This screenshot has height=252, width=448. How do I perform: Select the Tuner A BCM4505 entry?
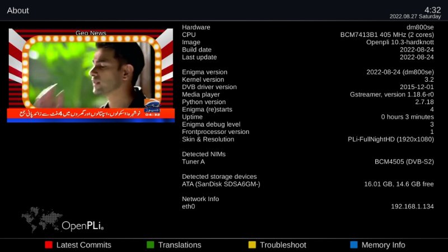point(307,161)
